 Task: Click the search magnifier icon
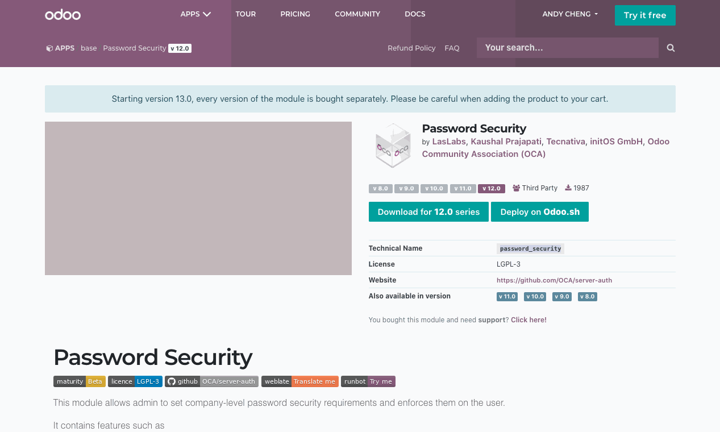click(x=671, y=48)
